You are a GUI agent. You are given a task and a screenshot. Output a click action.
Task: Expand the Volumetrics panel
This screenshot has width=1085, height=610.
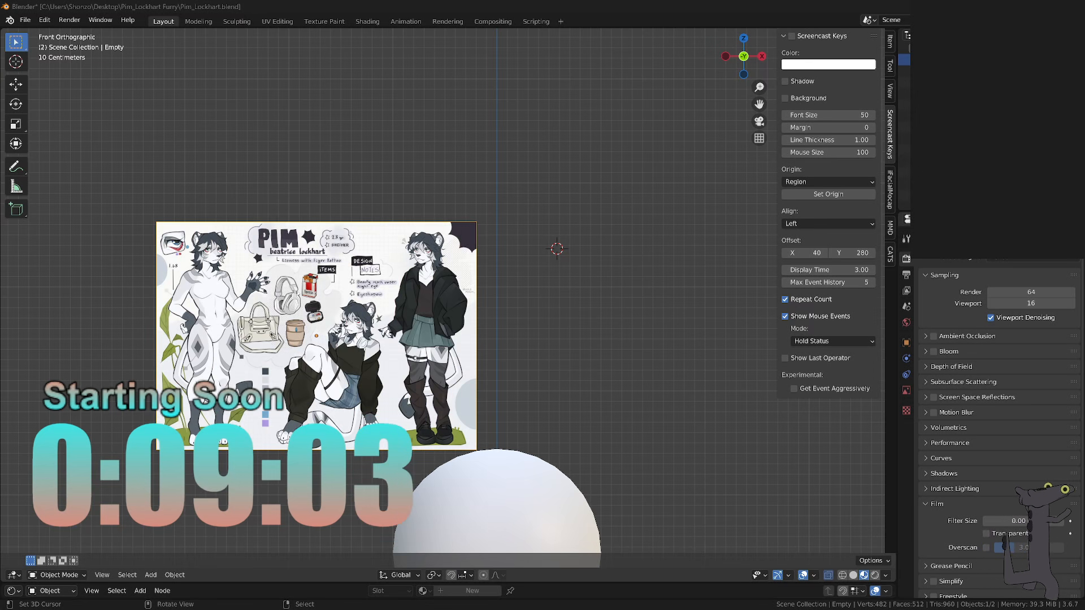[x=948, y=428]
